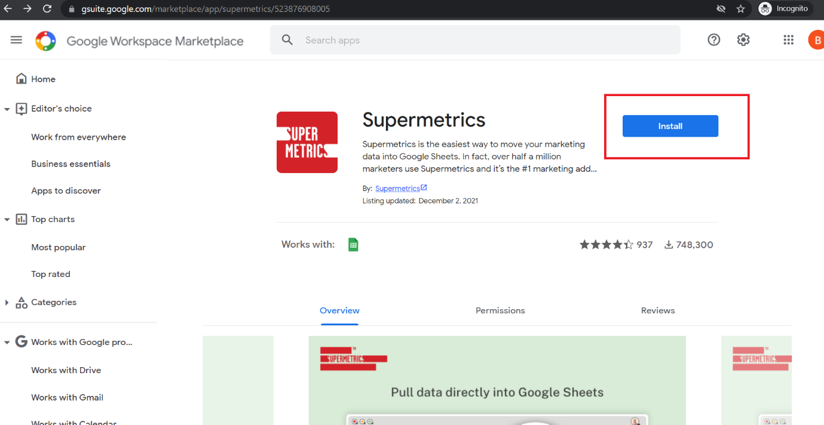Click the Top charts bar icon
The image size is (824, 425).
[22, 219]
